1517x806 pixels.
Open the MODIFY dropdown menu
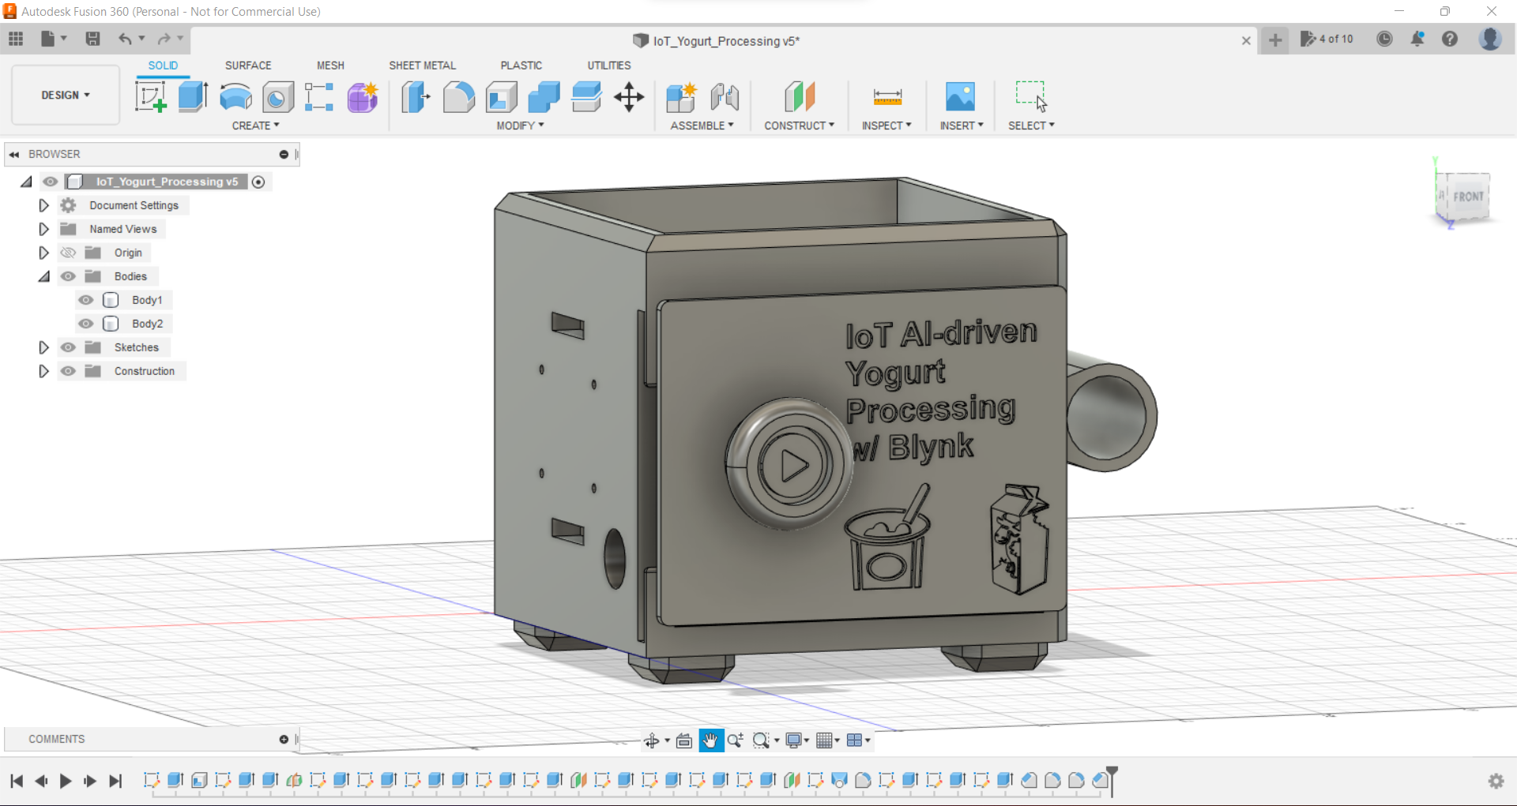point(520,126)
